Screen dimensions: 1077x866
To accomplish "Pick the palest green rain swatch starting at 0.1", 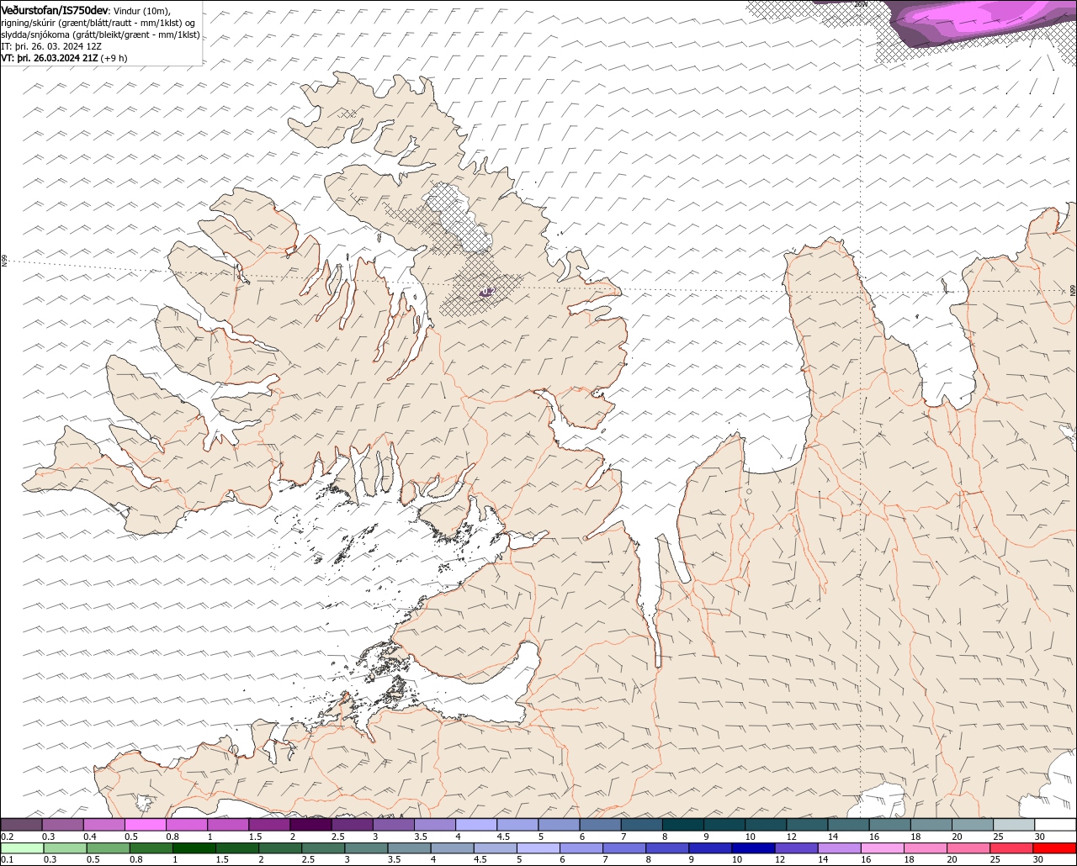I will [22, 848].
